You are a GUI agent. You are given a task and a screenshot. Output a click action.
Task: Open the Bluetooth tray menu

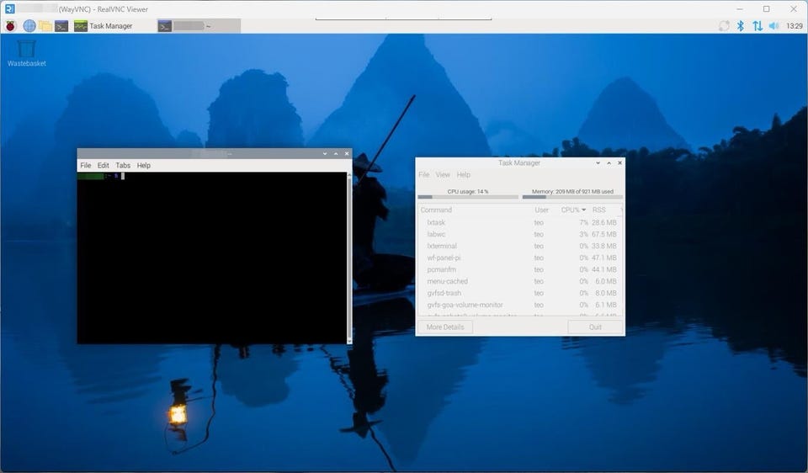pyautogui.click(x=741, y=26)
